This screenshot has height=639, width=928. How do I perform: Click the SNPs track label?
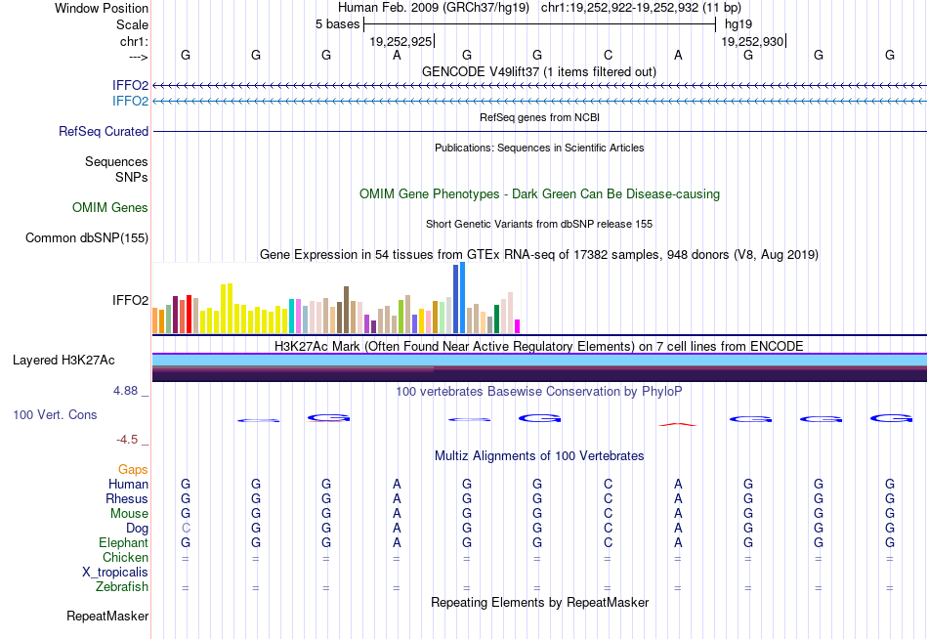pyautogui.click(x=132, y=177)
